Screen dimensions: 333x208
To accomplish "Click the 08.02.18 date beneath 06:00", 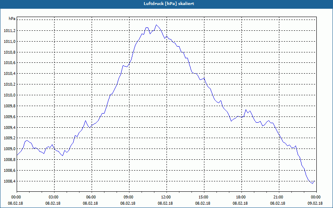I will click(x=90, y=203).
